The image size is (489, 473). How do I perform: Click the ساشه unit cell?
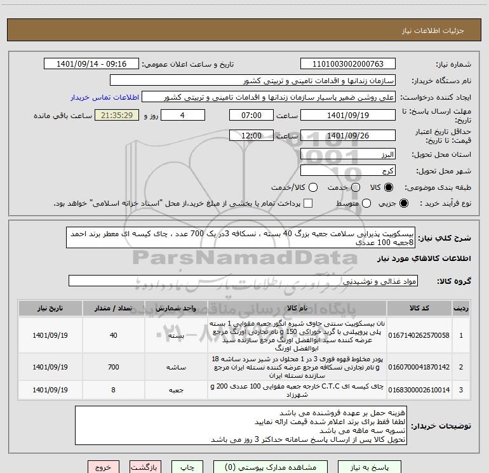176,367
